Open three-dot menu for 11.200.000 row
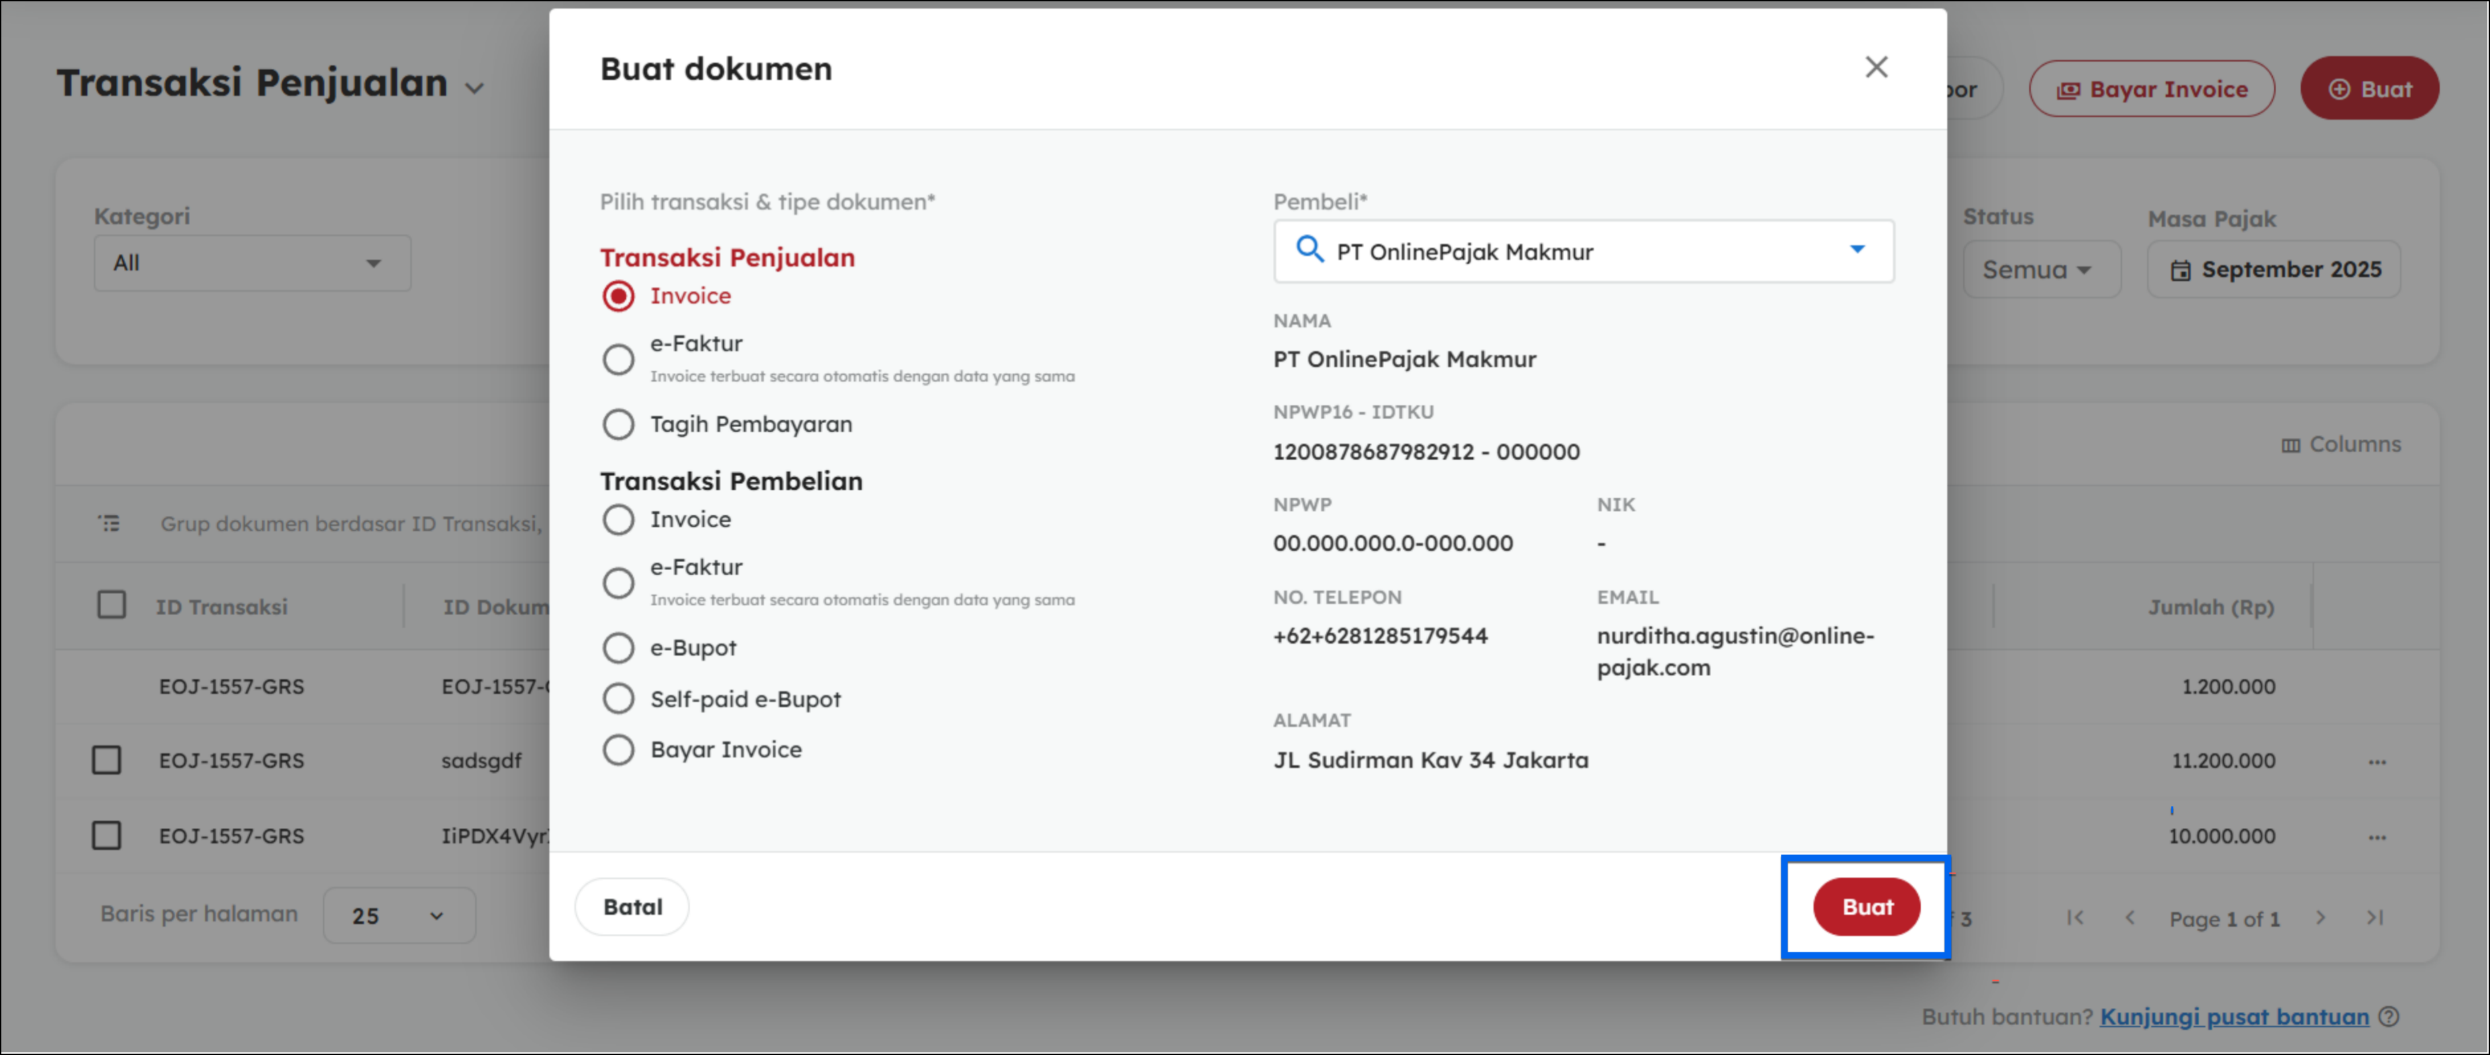Viewport: 2490px width, 1055px height. pos(2377,762)
